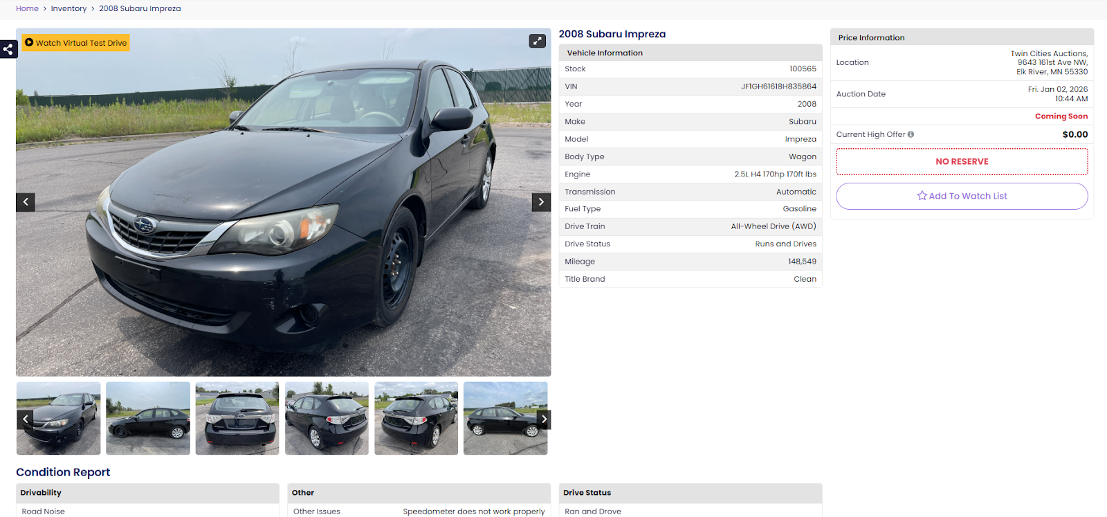Viewport: 1107px width, 517px height.
Task: Click Add To Watch List button
Action: pyautogui.click(x=962, y=196)
